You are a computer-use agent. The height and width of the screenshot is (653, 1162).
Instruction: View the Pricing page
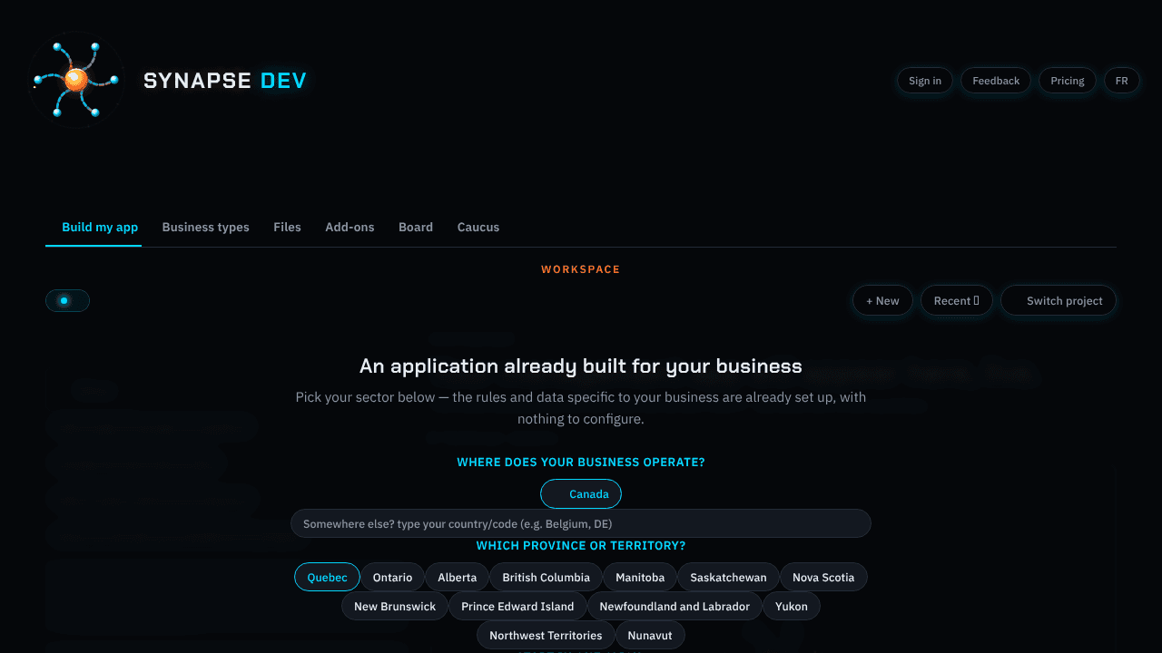pos(1068,81)
